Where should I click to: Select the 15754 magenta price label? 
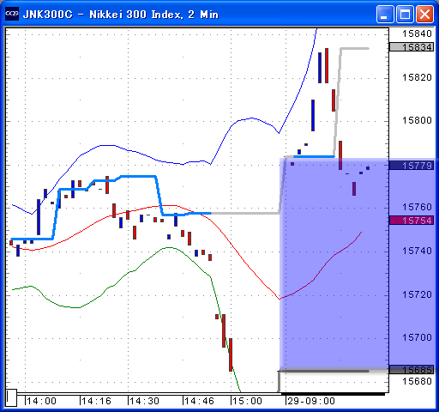[x=412, y=221]
